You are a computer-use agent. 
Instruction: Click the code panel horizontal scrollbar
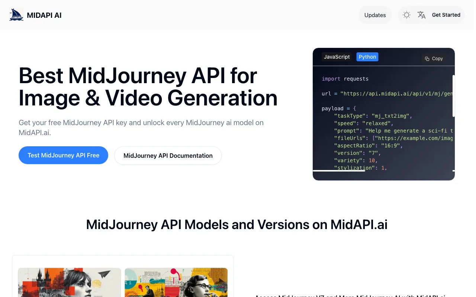click(339, 170)
